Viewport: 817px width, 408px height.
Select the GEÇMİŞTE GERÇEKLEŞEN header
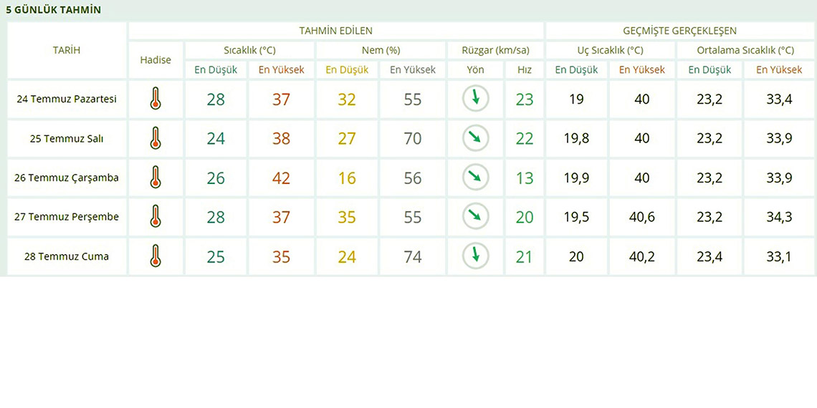(x=679, y=31)
